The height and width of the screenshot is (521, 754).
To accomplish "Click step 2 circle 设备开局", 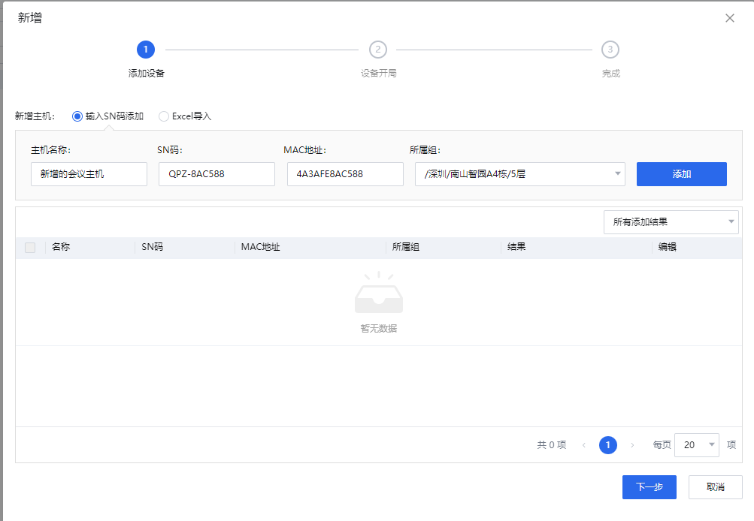I will (378, 50).
